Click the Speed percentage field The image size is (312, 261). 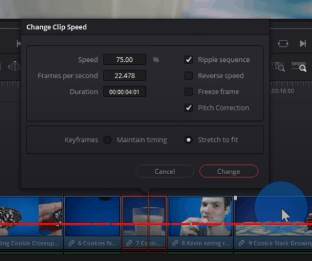(x=124, y=60)
